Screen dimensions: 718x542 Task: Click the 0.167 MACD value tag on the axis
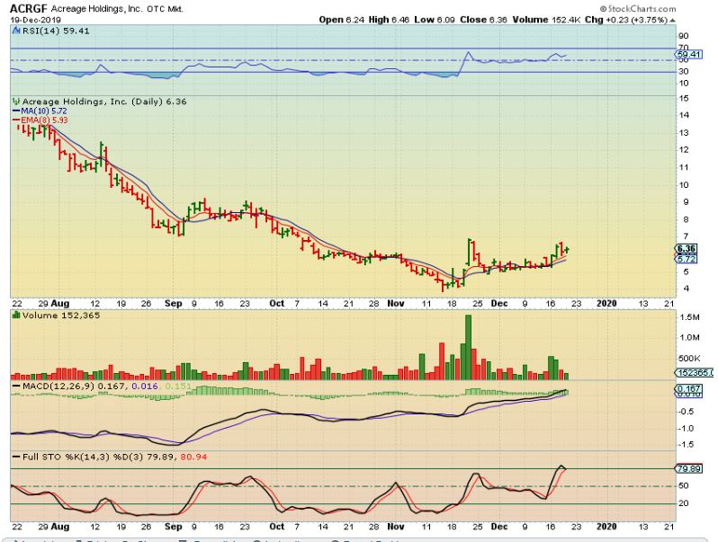click(x=688, y=389)
